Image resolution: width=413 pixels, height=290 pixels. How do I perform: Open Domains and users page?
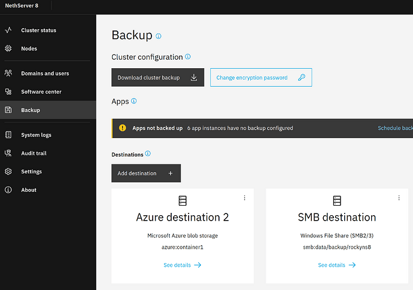[48, 74]
